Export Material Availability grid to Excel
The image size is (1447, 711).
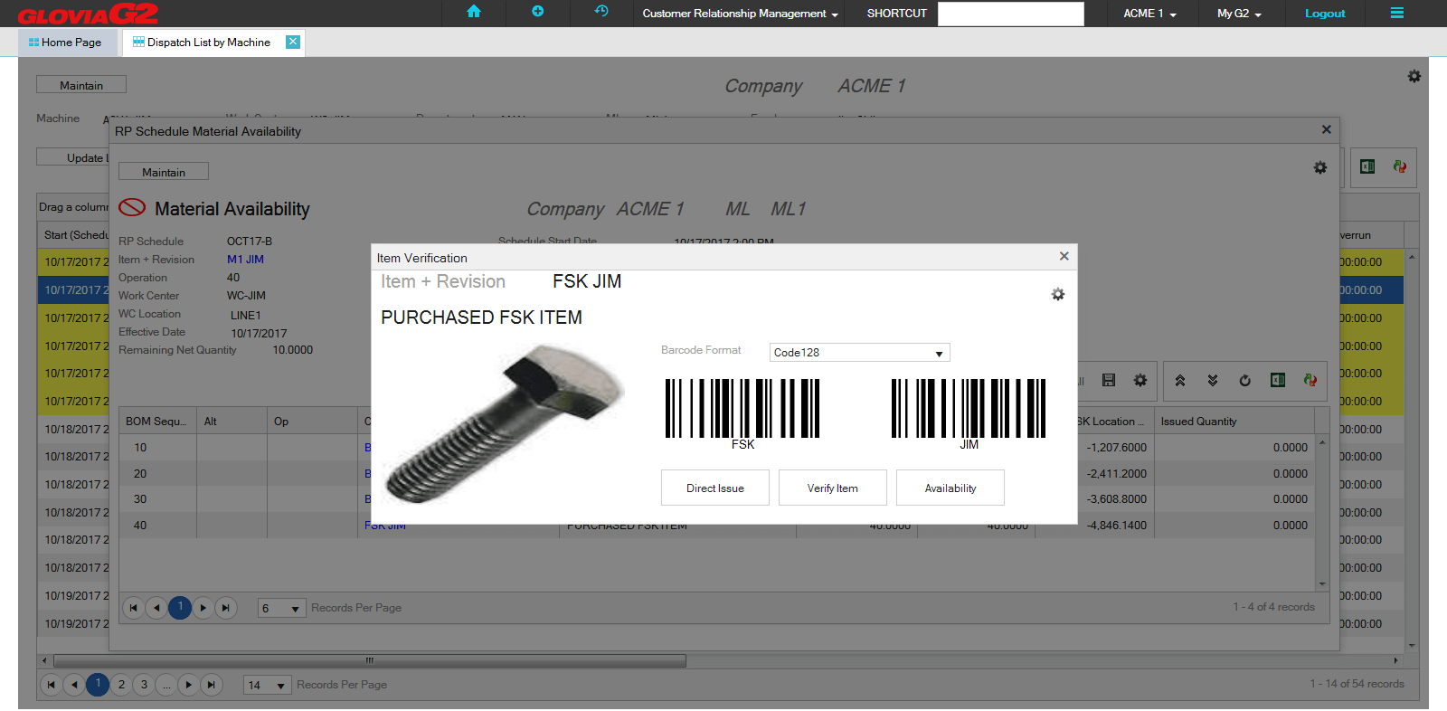coord(1278,380)
